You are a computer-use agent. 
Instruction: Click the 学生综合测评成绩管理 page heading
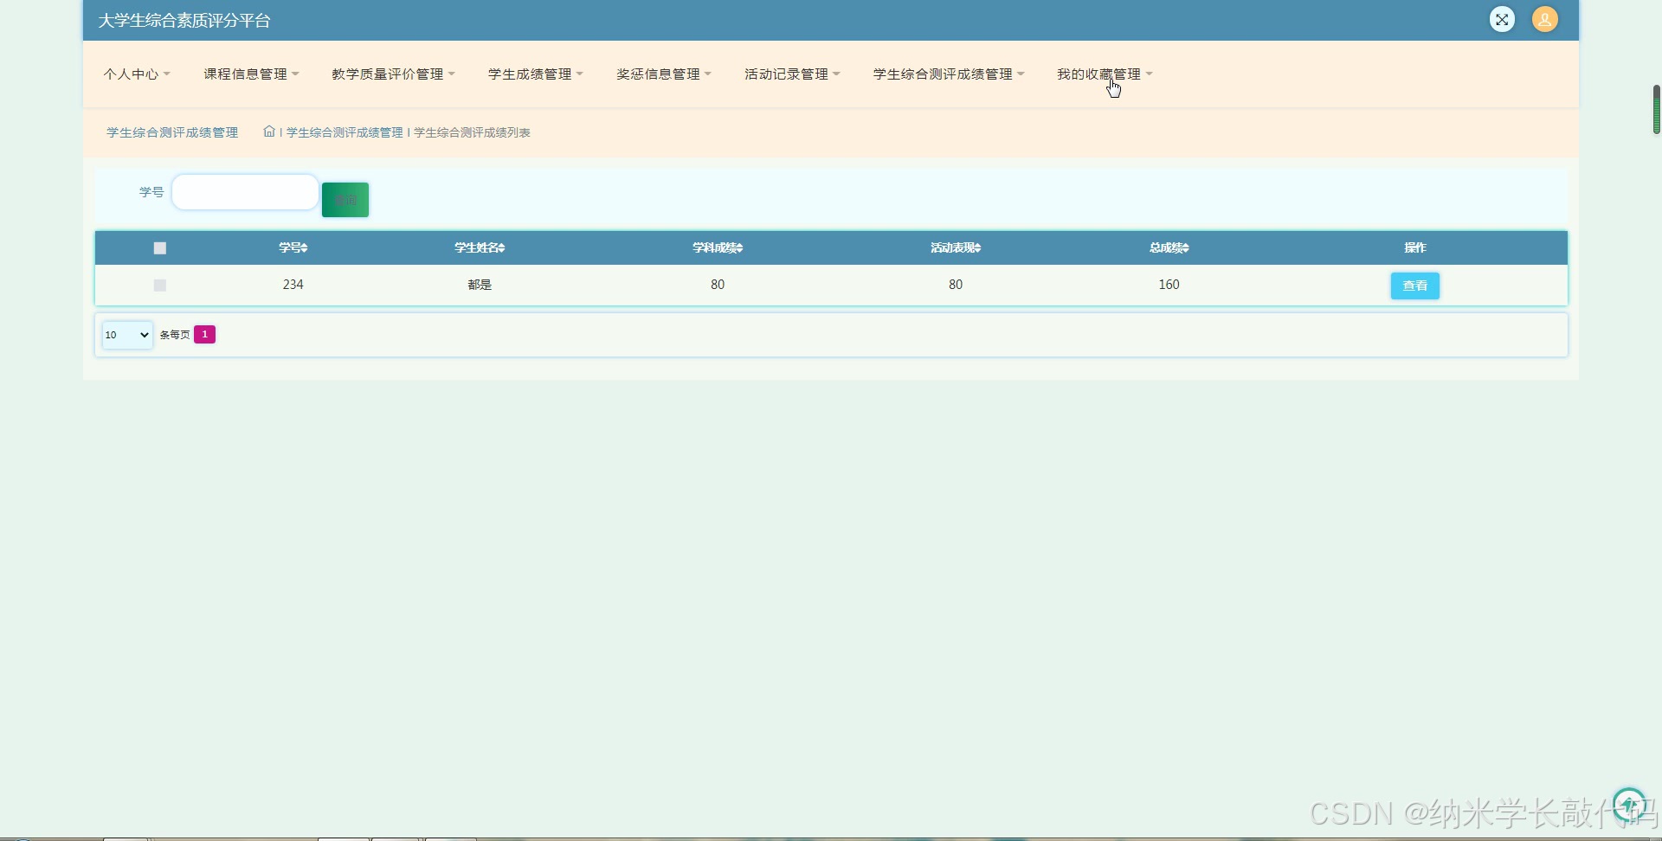tap(172, 132)
